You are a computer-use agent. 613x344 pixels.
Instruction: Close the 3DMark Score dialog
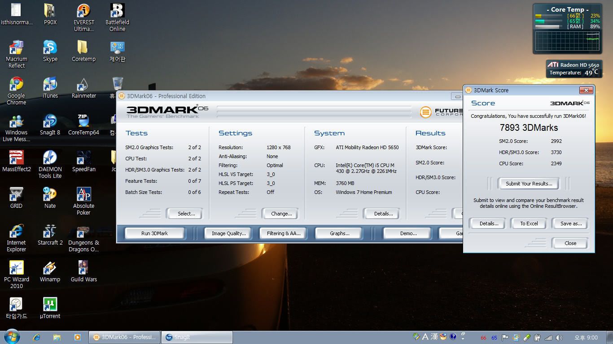tap(586, 90)
